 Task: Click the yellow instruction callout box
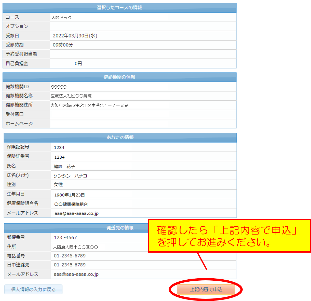coord(229,236)
